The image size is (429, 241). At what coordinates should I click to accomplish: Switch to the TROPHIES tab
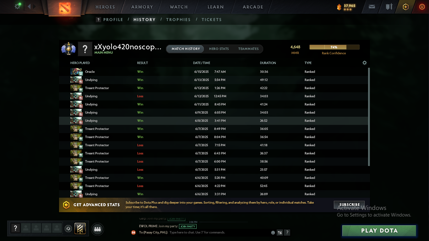(178, 19)
